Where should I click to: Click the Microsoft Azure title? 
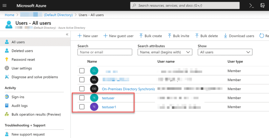[32, 6]
